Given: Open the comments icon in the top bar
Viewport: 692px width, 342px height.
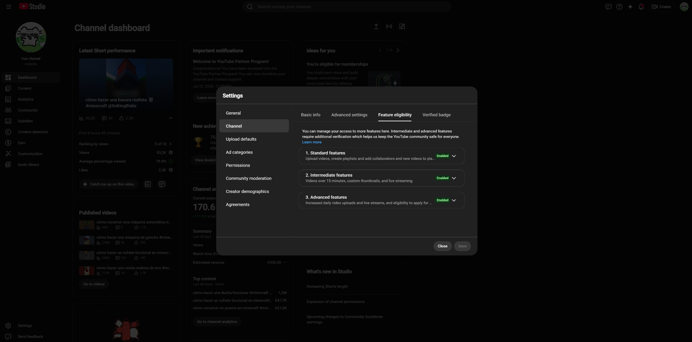Looking at the screenshot, I should (608, 7).
